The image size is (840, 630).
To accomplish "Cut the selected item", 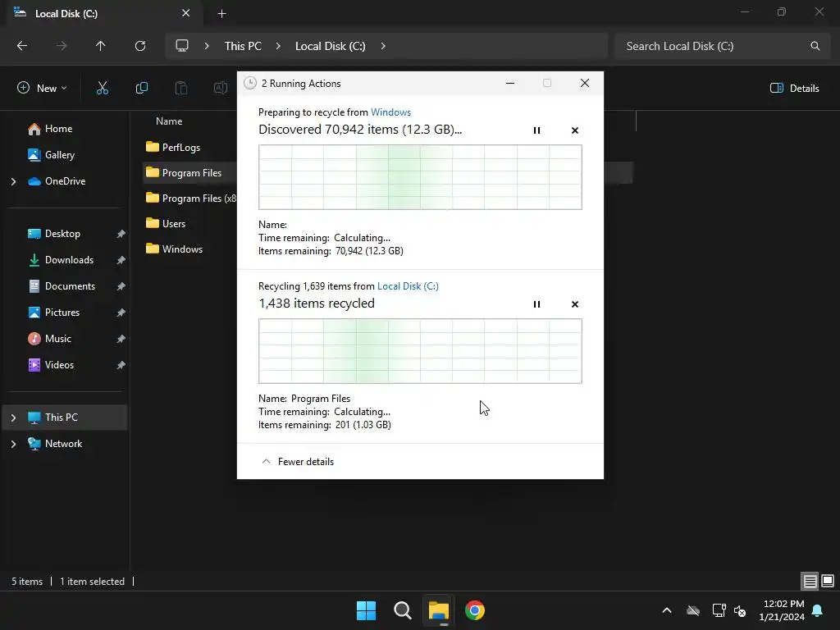I will pos(103,88).
